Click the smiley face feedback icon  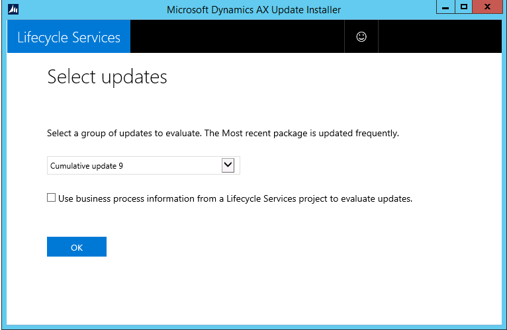pyautogui.click(x=361, y=36)
